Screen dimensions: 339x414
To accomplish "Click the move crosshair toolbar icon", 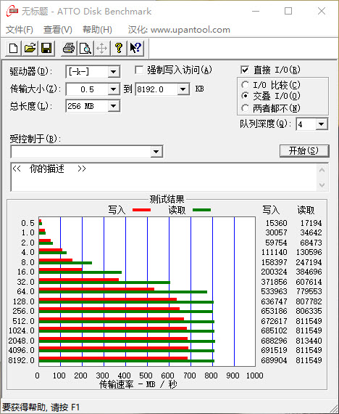I will [x=102, y=49].
